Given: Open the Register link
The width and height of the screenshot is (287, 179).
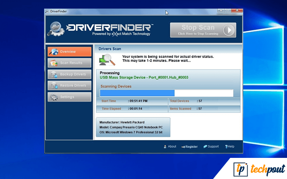Looking at the screenshot, I should pyautogui.click(x=189, y=147).
